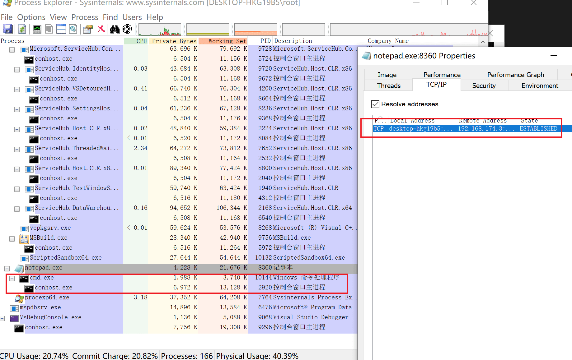
Task: Click icon of ServiceHub.DataWarehou process
Action: [x=29, y=209]
